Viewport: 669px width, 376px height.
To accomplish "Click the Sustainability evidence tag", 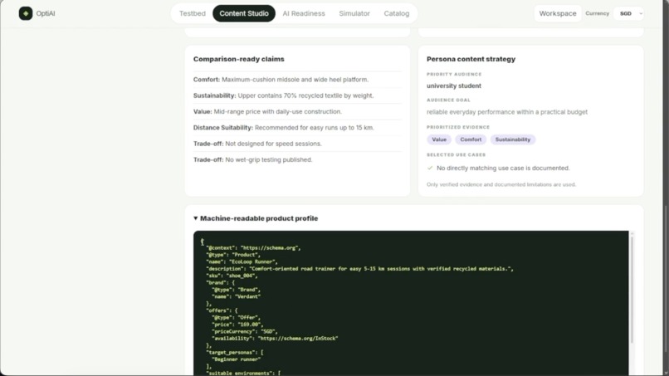I will [512, 139].
